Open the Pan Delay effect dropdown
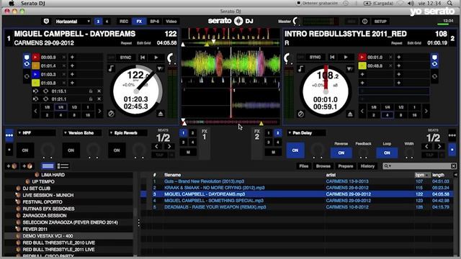 [306, 133]
